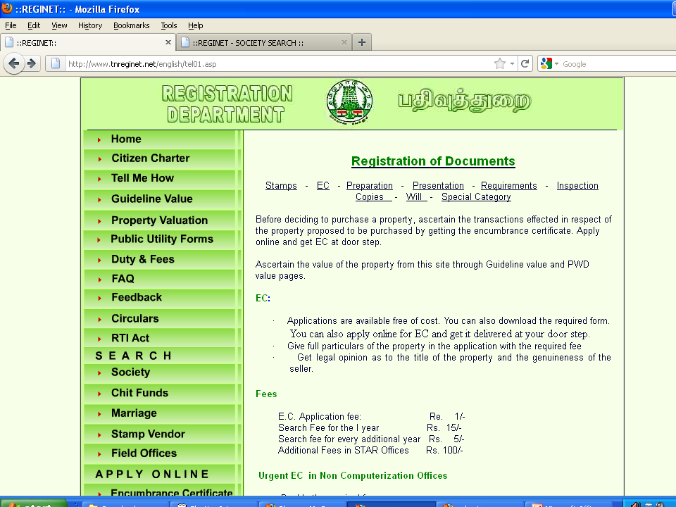
Task: Open the Tools menu
Action: (x=169, y=25)
